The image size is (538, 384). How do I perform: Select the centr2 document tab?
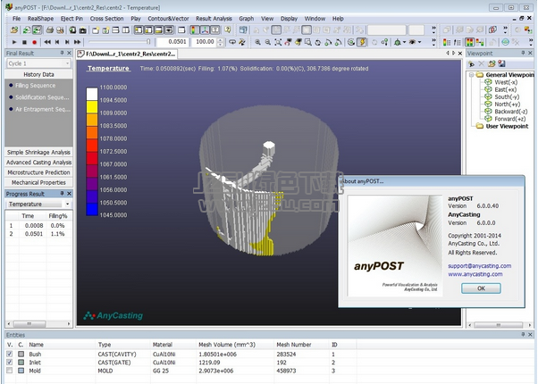127,54
